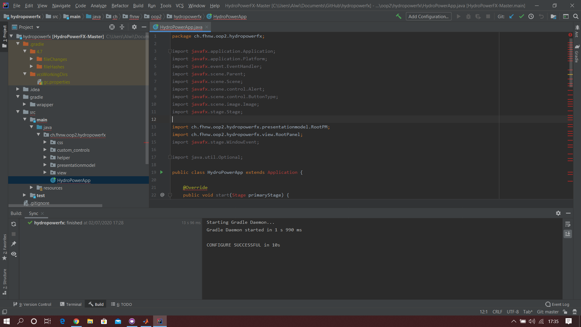
Task: Expand the wrapper folder
Action: pos(25,104)
